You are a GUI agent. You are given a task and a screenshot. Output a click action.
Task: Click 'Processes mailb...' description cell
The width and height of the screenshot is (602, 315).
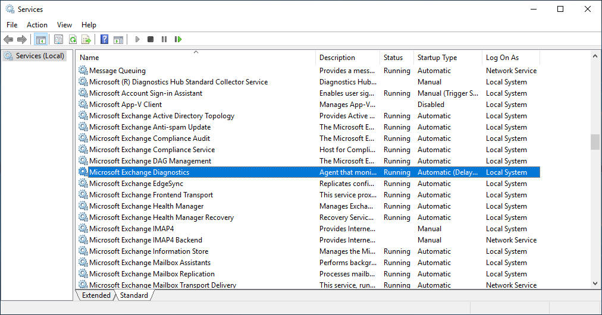tap(347, 274)
